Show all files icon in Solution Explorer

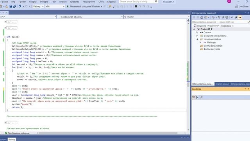[x=227, y=17]
